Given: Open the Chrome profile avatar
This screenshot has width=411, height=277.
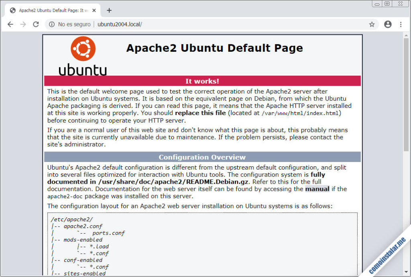Looking at the screenshot, I should point(387,24).
